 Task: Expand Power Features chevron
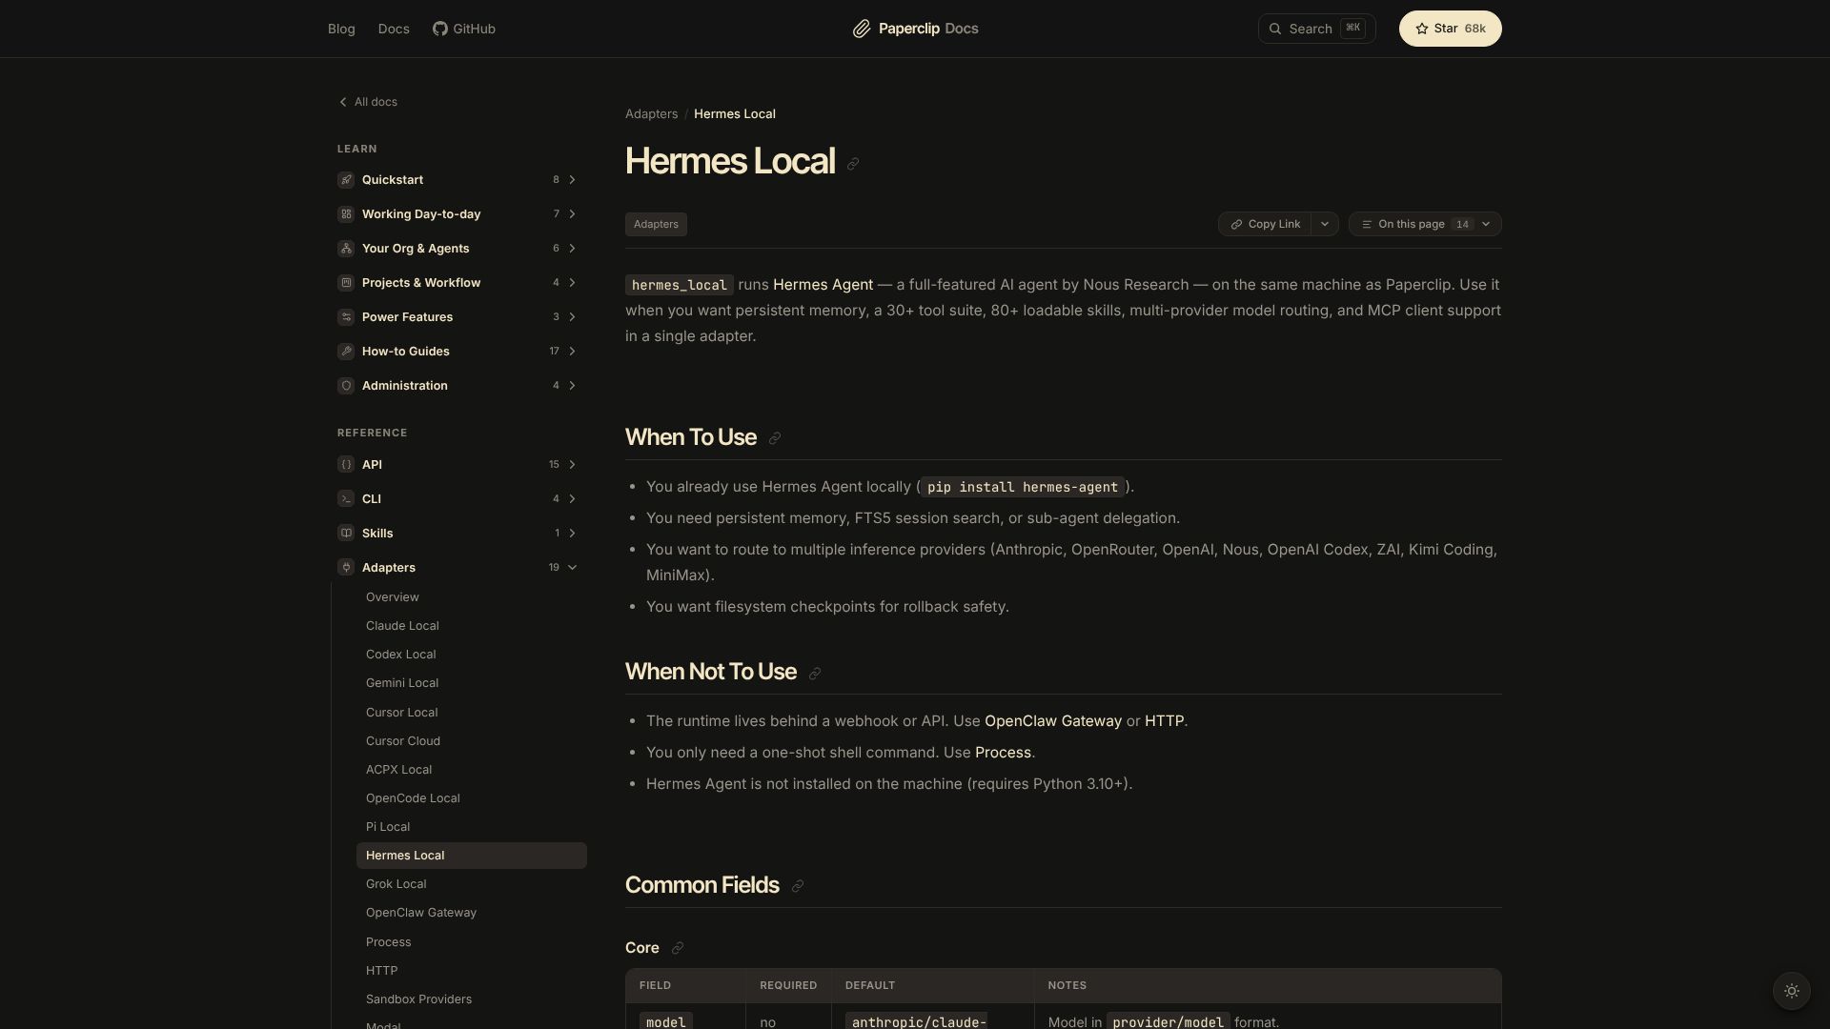pyautogui.click(x=572, y=317)
